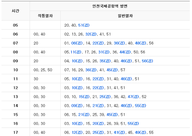The width and height of the screenshot is (192, 136).
Task: Click blue 21(검) in the 14 row
Action: (x=98, y=106)
